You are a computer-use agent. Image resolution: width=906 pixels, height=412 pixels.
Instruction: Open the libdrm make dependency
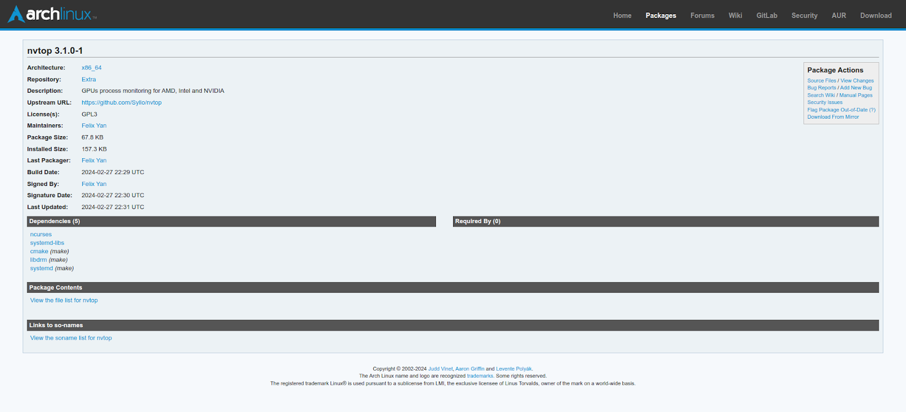(x=39, y=260)
